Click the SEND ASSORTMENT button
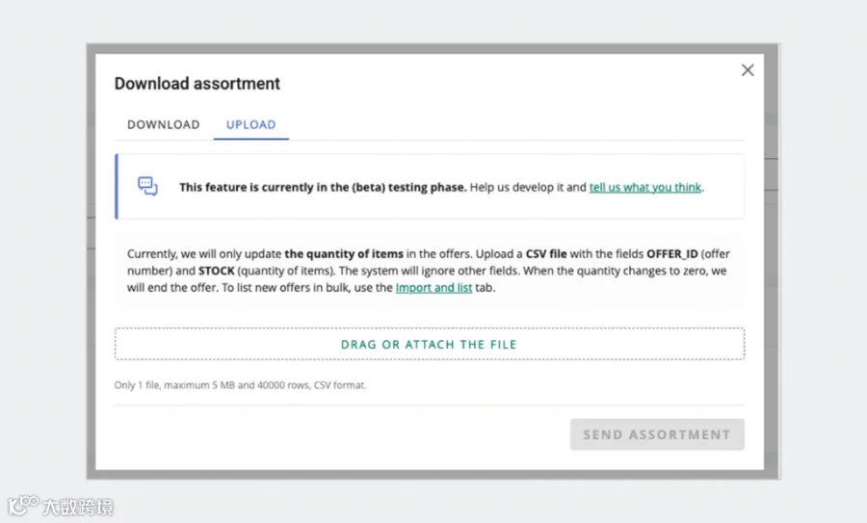867x523 pixels. pyautogui.click(x=657, y=434)
